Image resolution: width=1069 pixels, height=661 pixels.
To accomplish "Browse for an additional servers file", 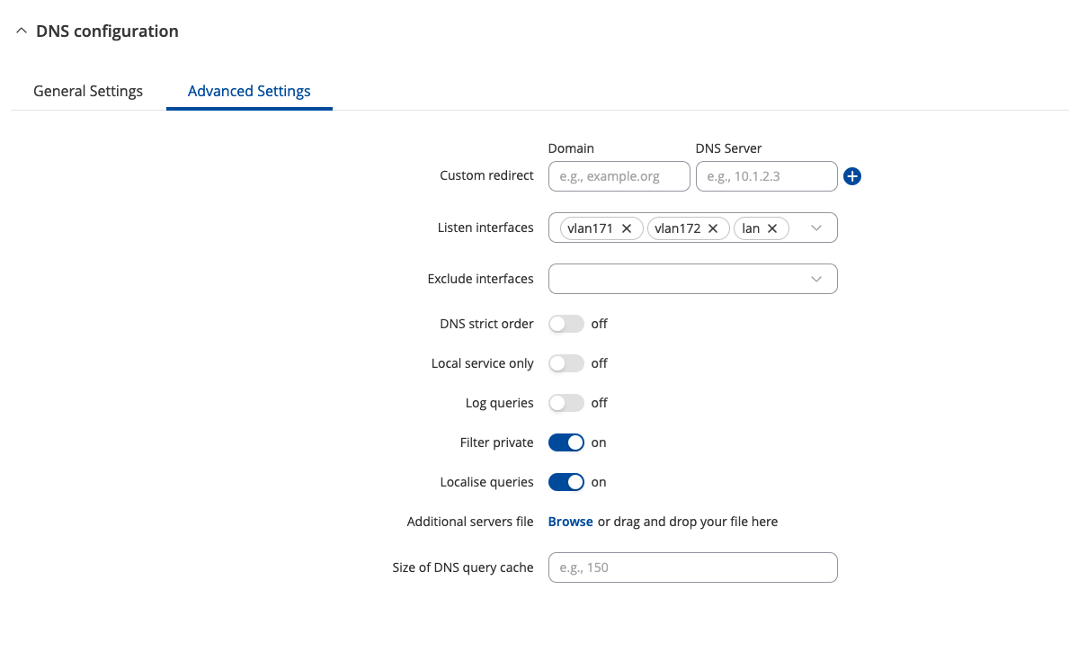I will (570, 522).
